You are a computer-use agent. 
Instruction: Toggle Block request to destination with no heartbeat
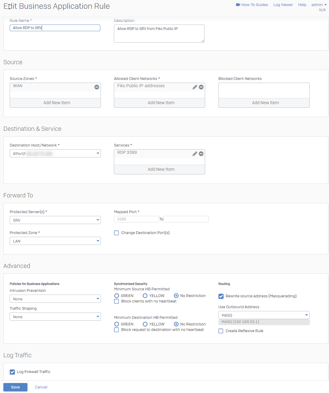coord(116,330)
